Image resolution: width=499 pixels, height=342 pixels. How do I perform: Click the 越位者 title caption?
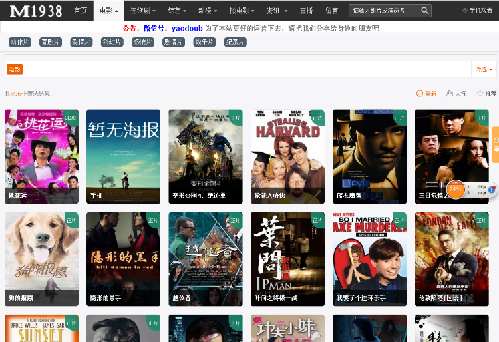[182, 298]
